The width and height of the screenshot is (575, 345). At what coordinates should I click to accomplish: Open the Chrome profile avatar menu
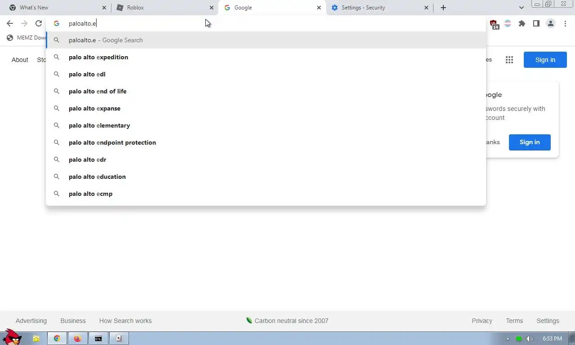551,23
